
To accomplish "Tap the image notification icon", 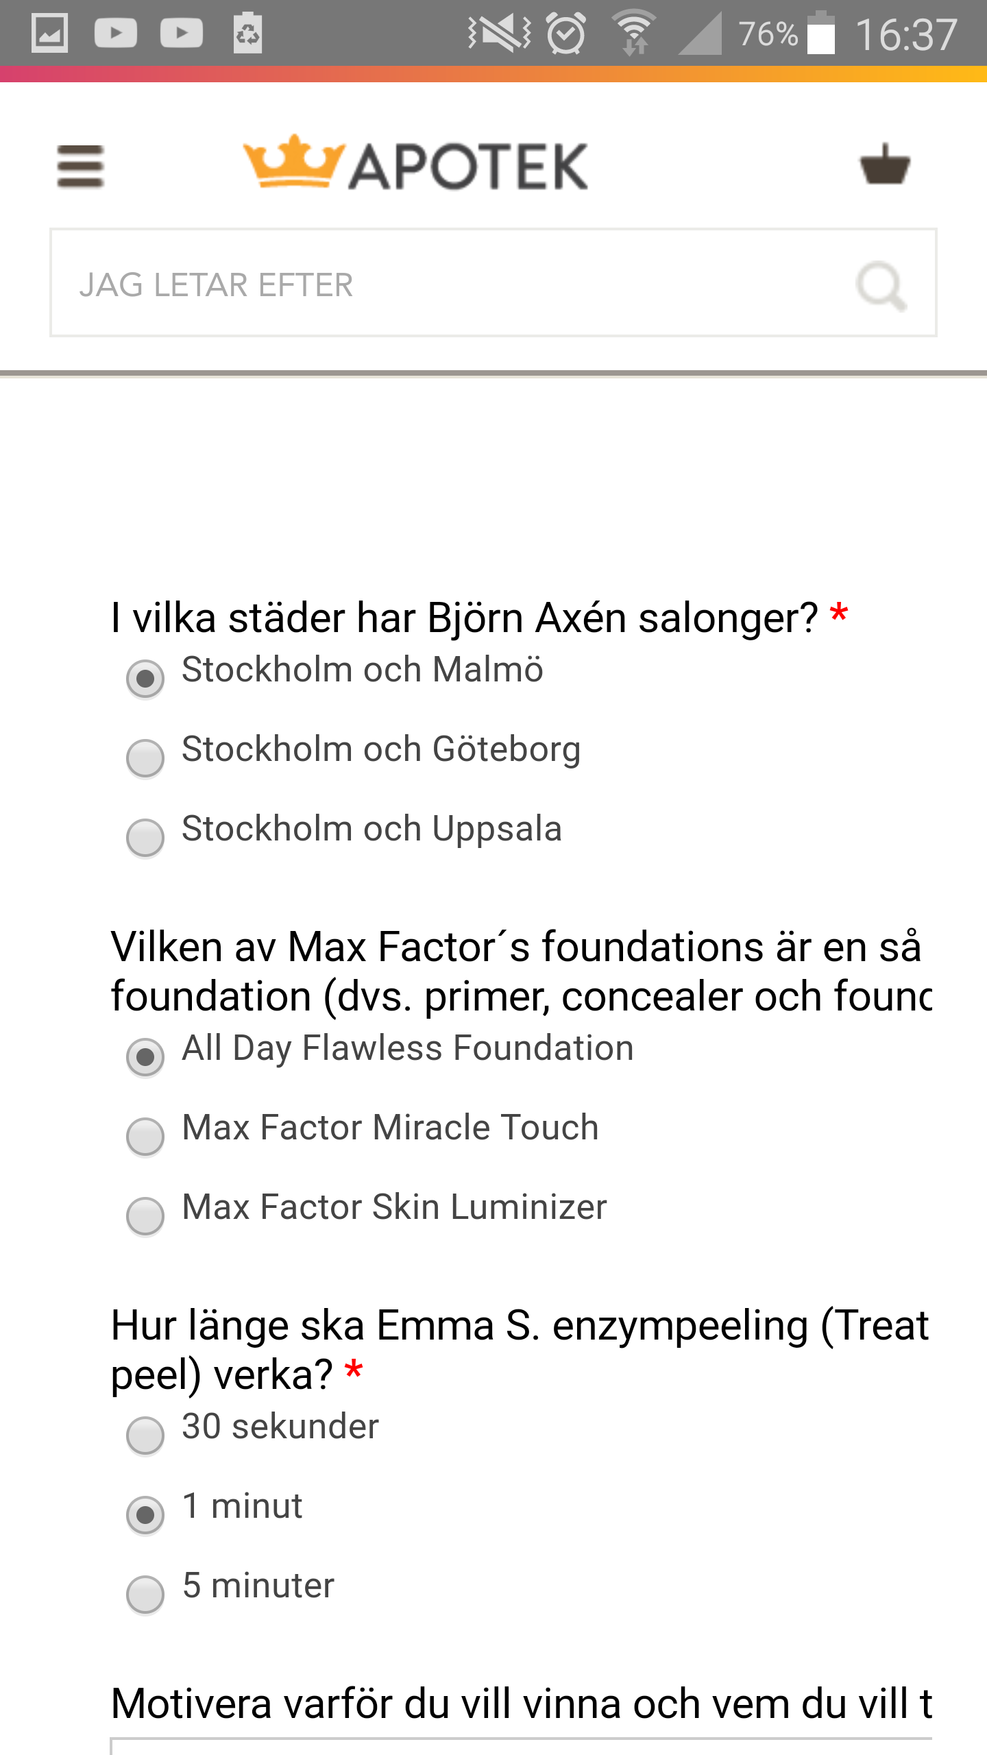I will pyautogui.click(x=49, y=33).
